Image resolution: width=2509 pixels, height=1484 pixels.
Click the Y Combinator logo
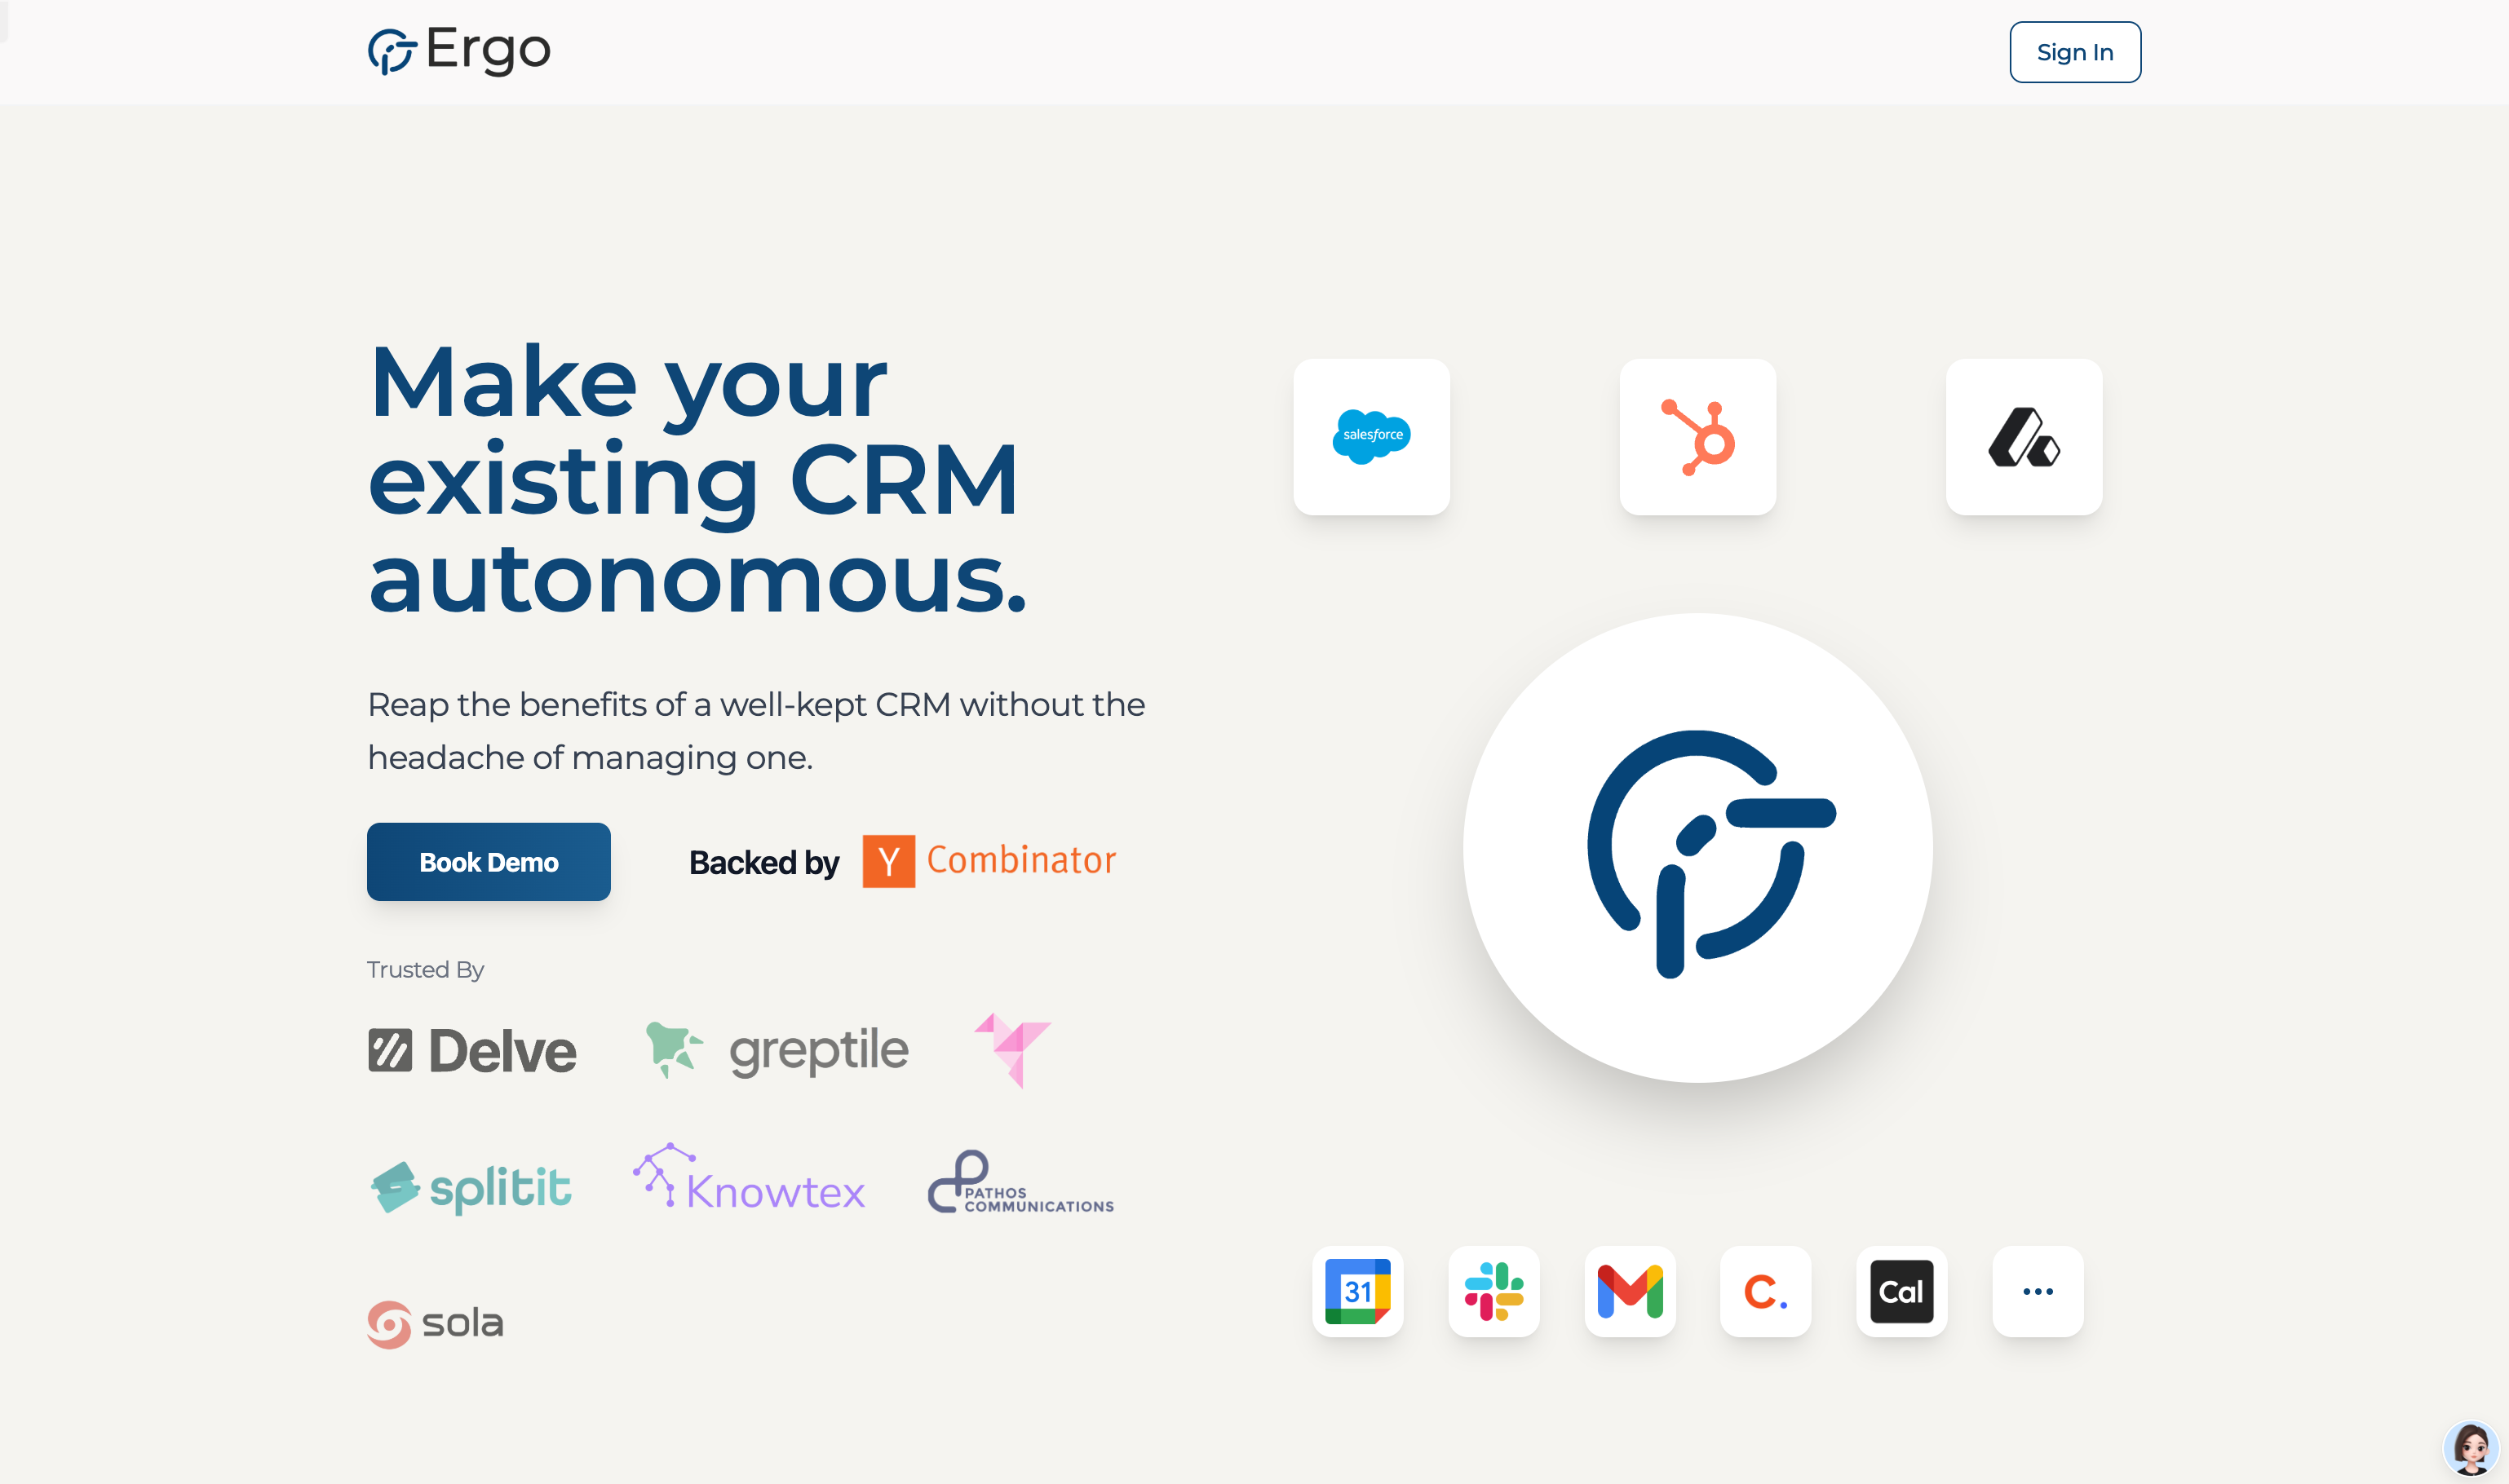(989, 861)
